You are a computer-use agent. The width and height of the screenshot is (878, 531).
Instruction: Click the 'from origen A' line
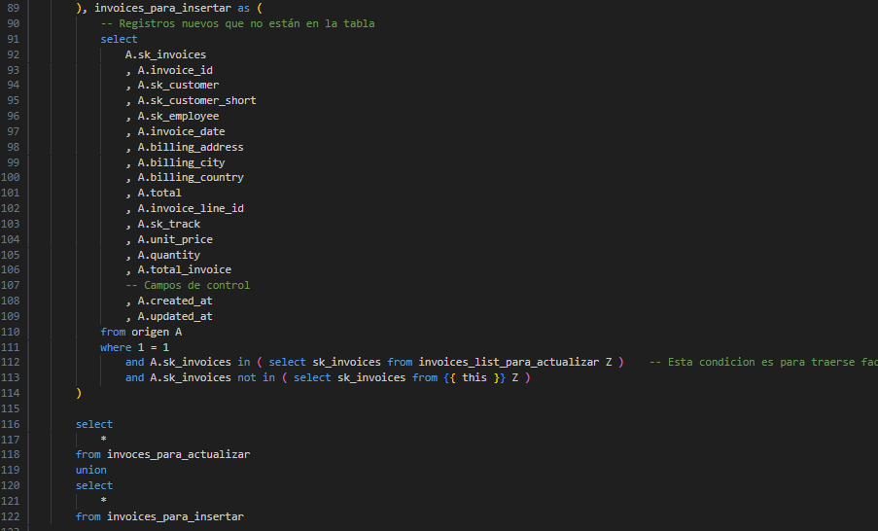pyautogui.click(x=141, y=332)
